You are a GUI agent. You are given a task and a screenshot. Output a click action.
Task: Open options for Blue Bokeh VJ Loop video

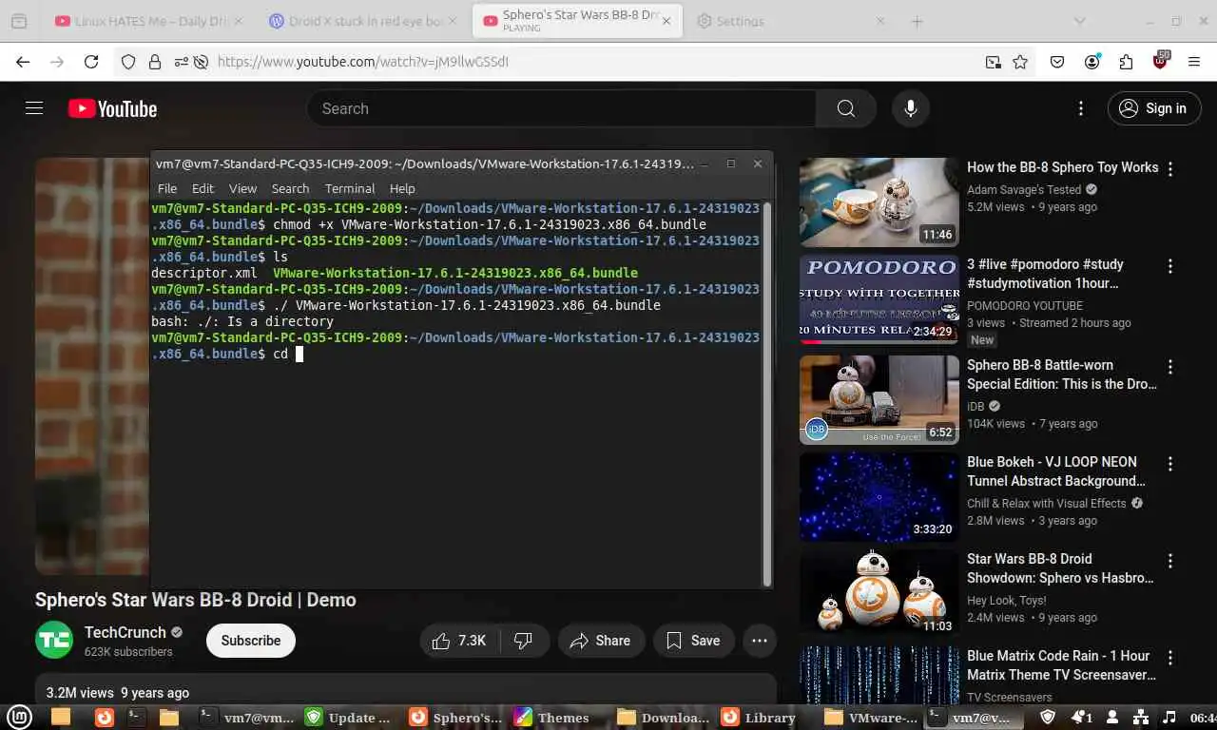tap(1170, 464)
